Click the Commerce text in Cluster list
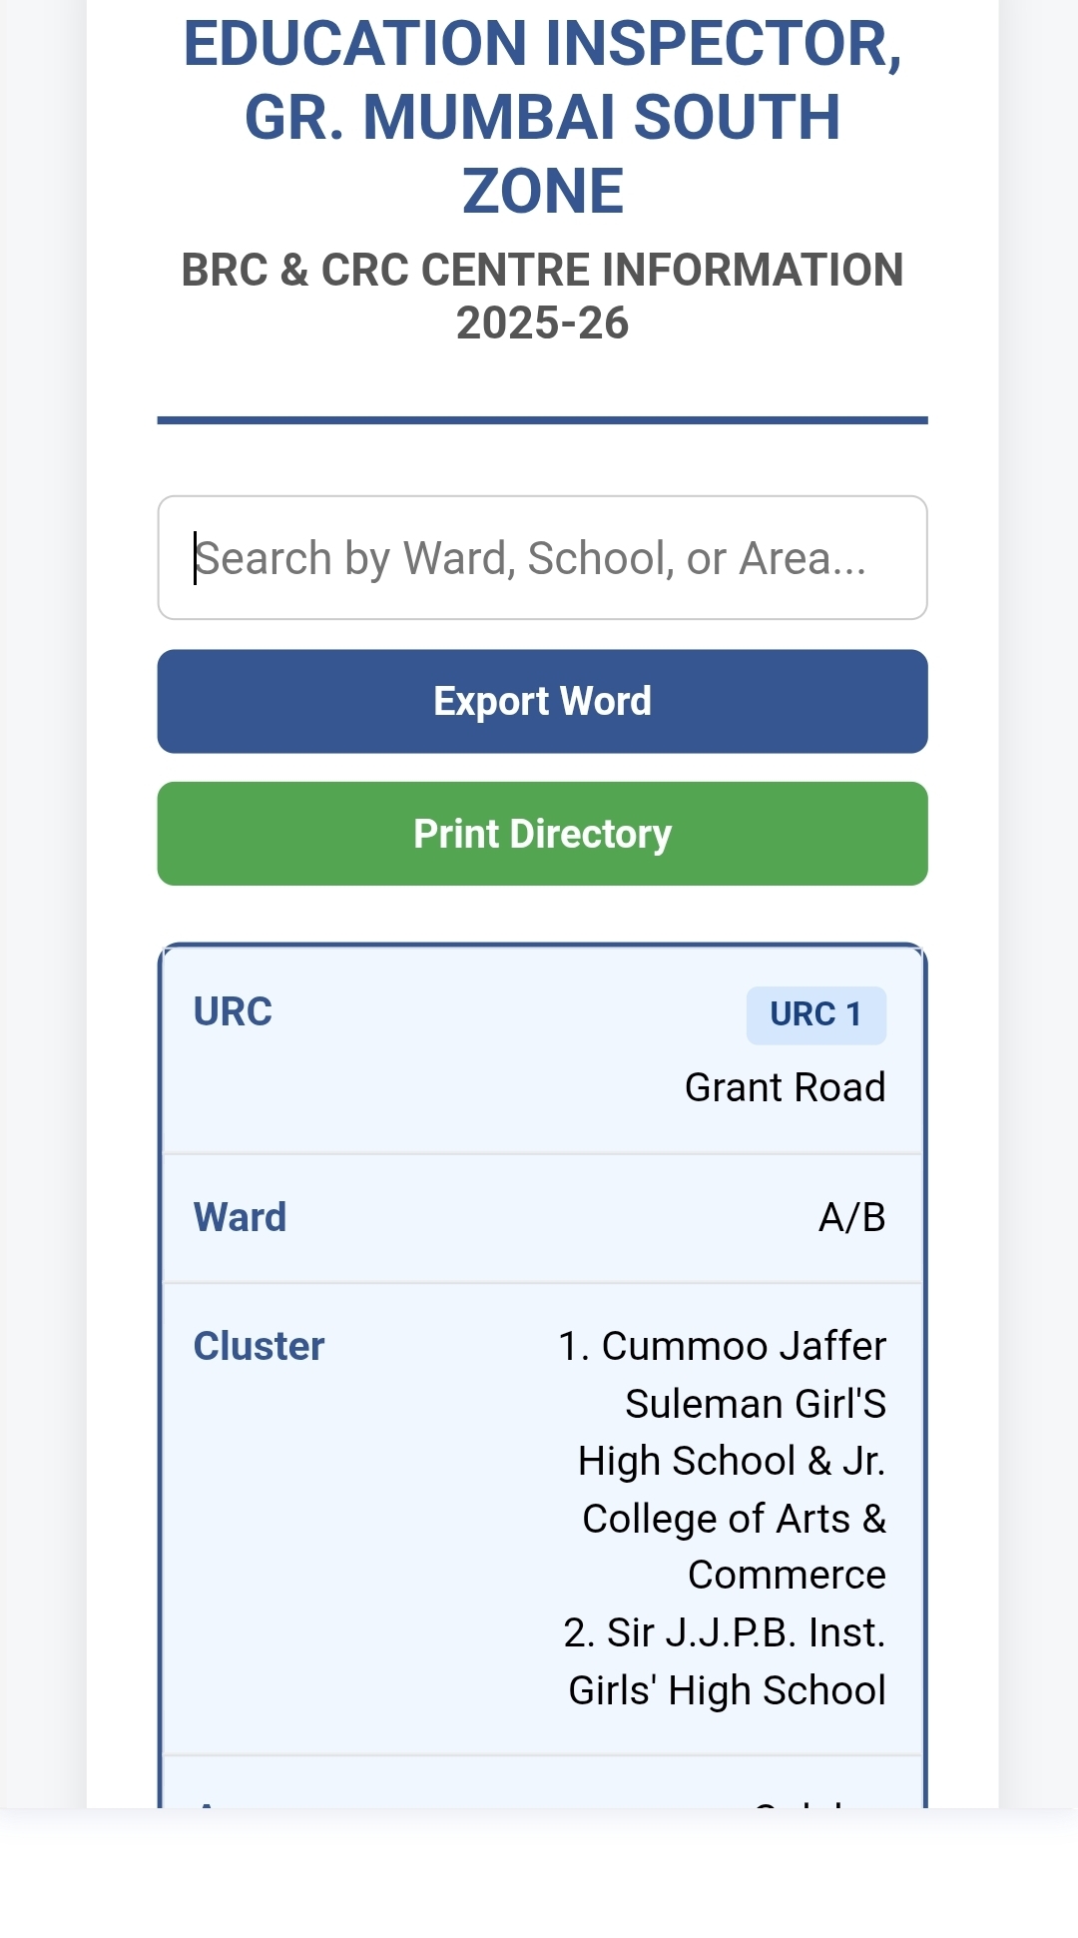Image resolution: width=1078 pixels, height=1938 pixels. [787, 1575]
